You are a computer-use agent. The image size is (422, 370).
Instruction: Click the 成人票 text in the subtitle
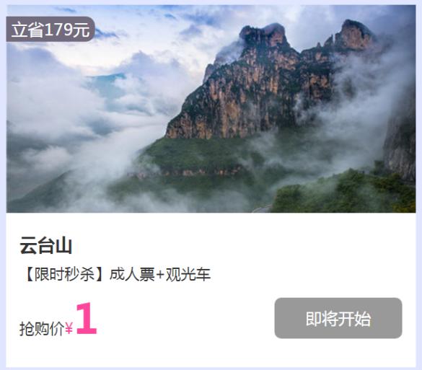coord(132,275)
